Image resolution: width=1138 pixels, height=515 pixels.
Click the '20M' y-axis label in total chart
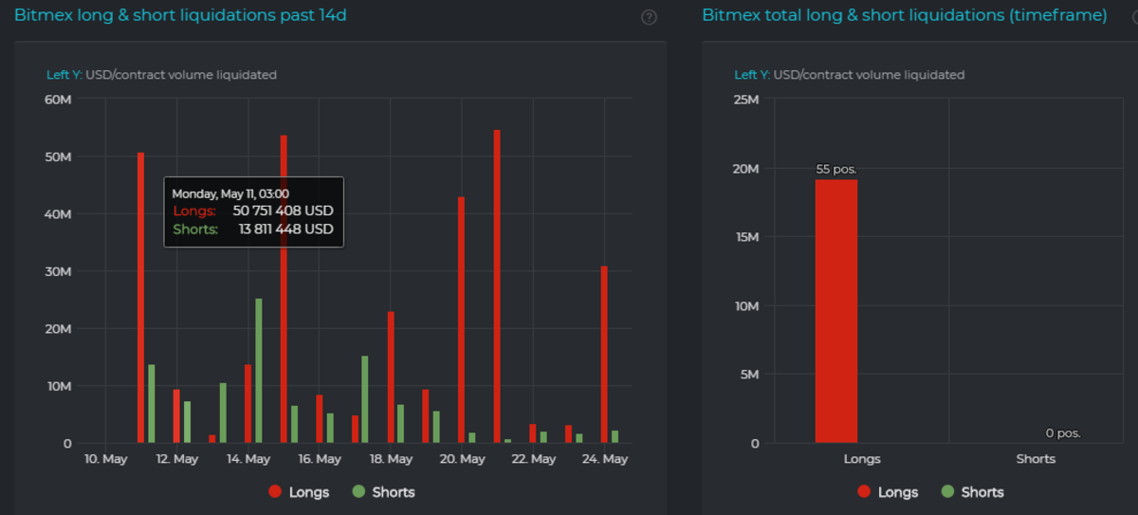click(x=746, y=168)
